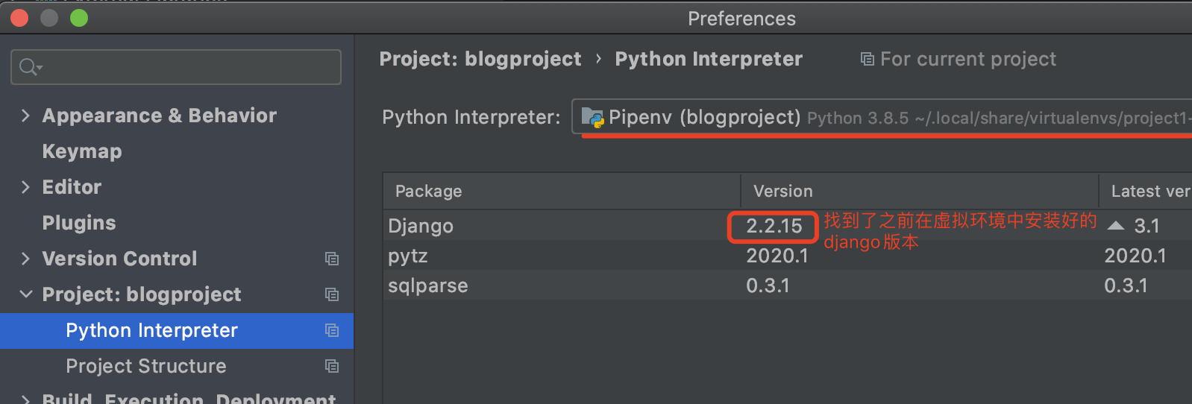Expand the Version Control section
The width and height of the screenshot is (1192, 404).
[x=26, y=259]
